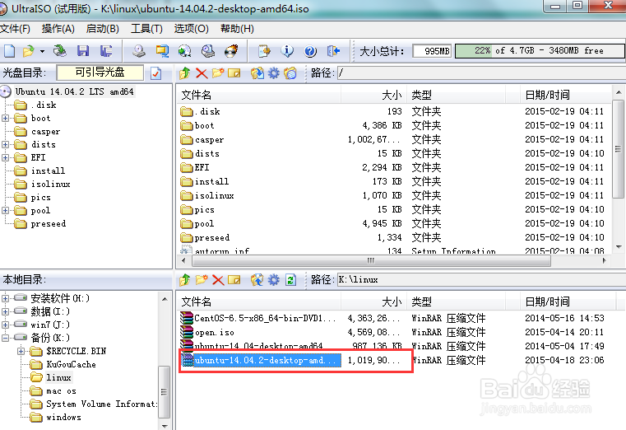Viewport: 626px width, 430px height.
Task: Open the 工具(T) menu
Action: [147, 29]
